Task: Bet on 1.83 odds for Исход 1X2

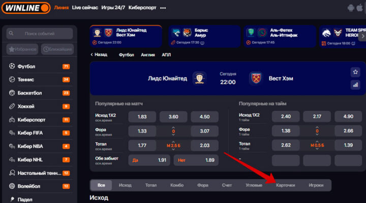Action: [142, 117]
